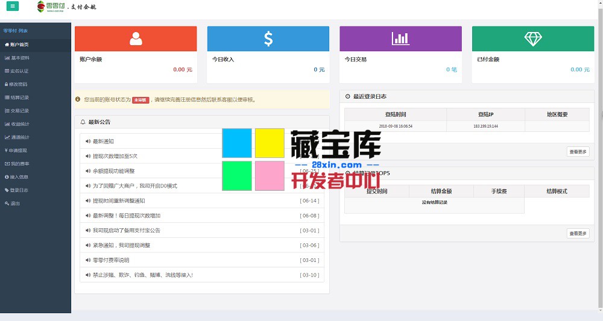603x321 pixels.
Task: Click the 0.00 元 paid amount value
Action: (580, 69)
